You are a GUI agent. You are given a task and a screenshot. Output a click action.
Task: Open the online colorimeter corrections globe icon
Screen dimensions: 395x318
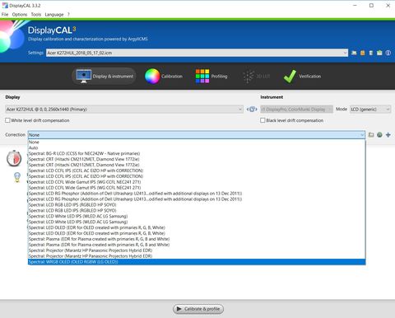click(379, 135)
